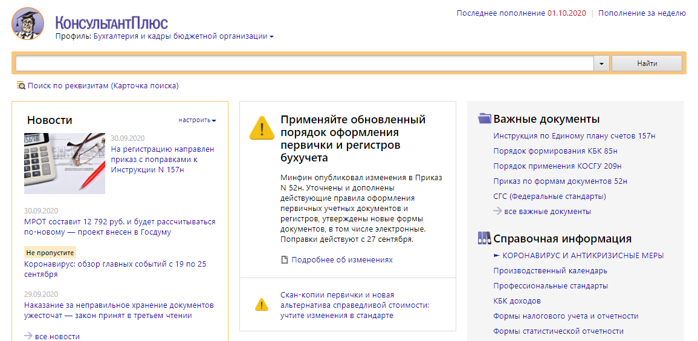Image resolution: width=698 pixels, height=341 pixels.
Task: Open the настроить dropdown in Новости
Action: click(x=197, y=120)
